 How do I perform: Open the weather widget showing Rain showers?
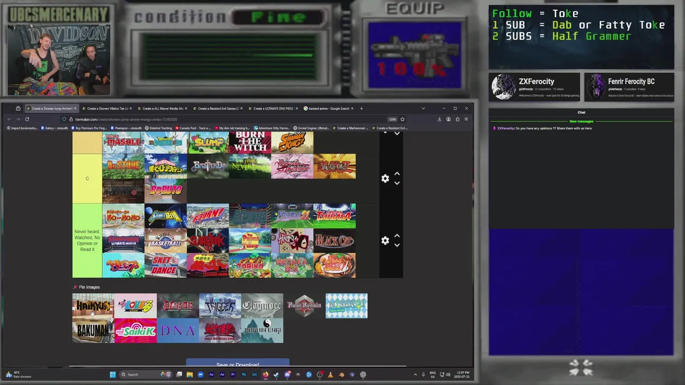tap(18, 374)
